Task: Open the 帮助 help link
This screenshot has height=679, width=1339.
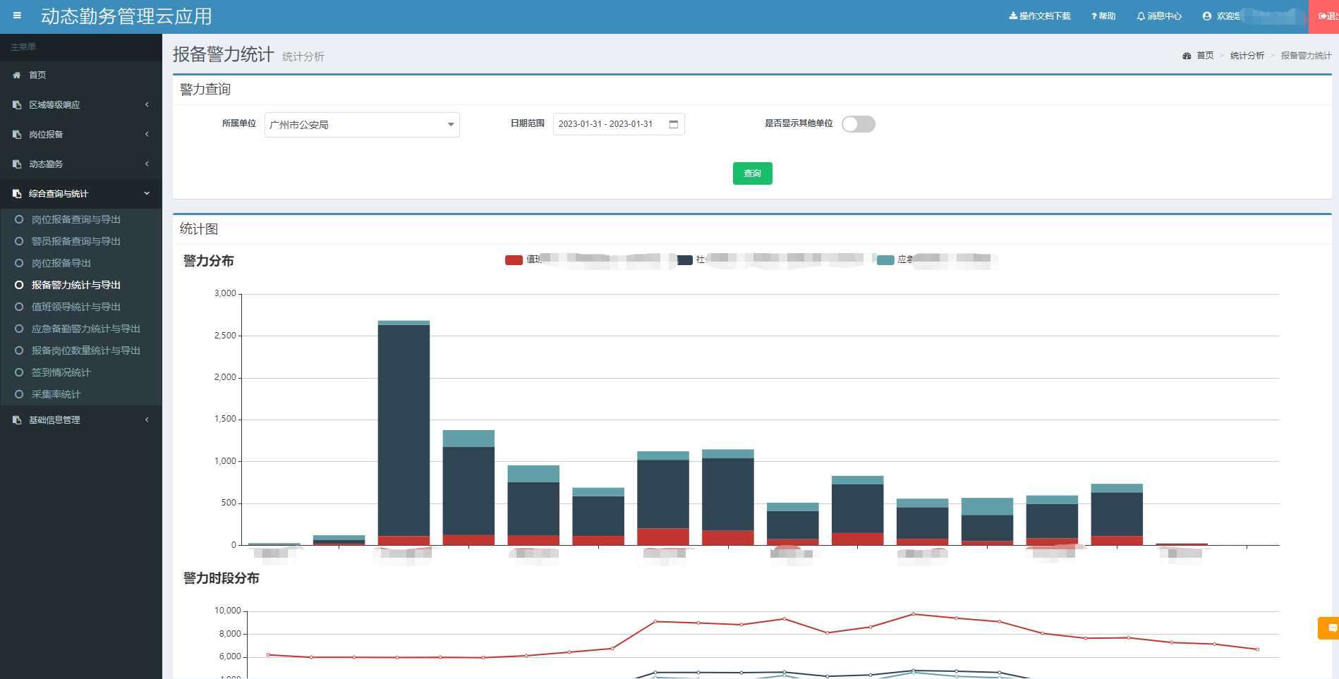Action: (1103, 16)
